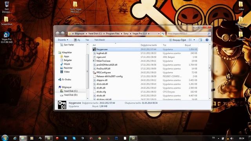The width and height of the screenshot is (251, 141).
Task: Expand the arrow after Program Files breadcrumb
Action: (x=122, y=34)
